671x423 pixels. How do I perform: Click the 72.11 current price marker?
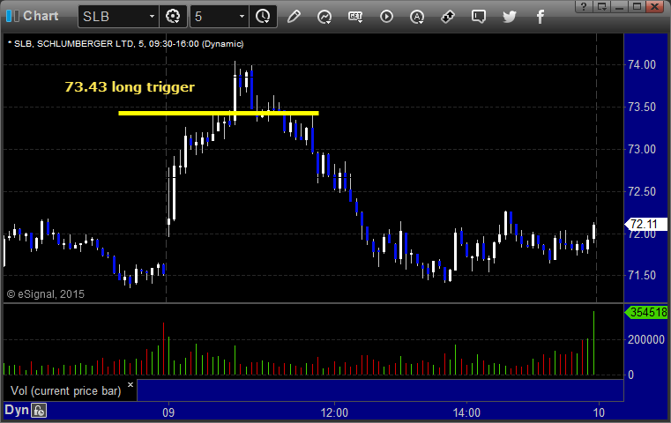pos(646,224)
